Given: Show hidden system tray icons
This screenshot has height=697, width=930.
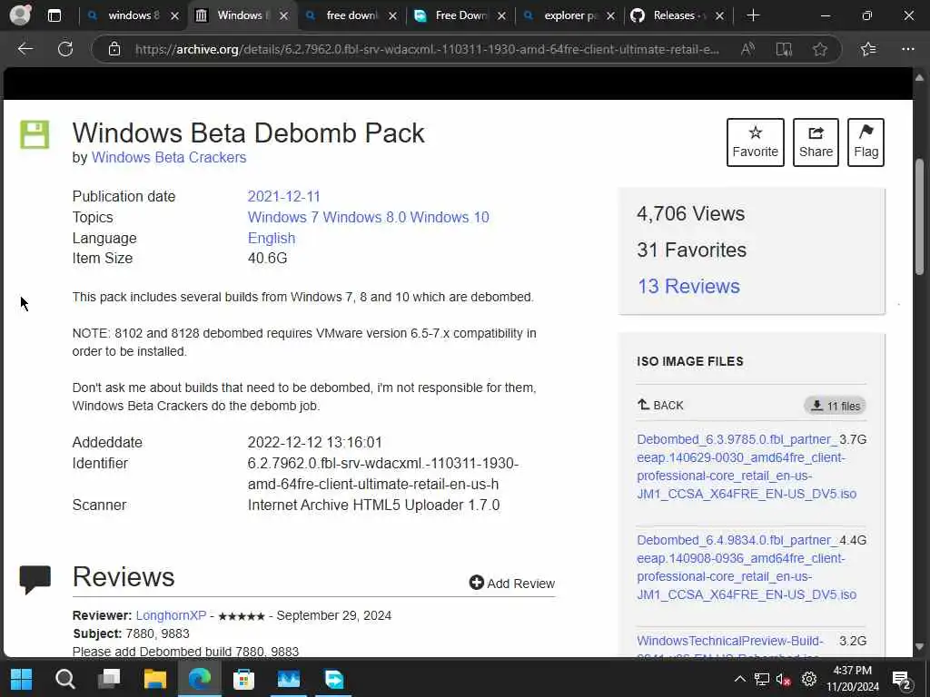Looking at the screenshot, I should tap(739, 679).
